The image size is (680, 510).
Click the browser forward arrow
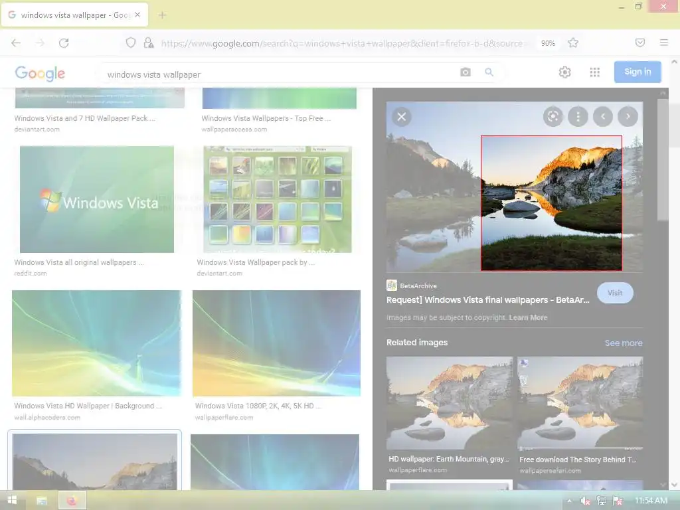(40, 42)
